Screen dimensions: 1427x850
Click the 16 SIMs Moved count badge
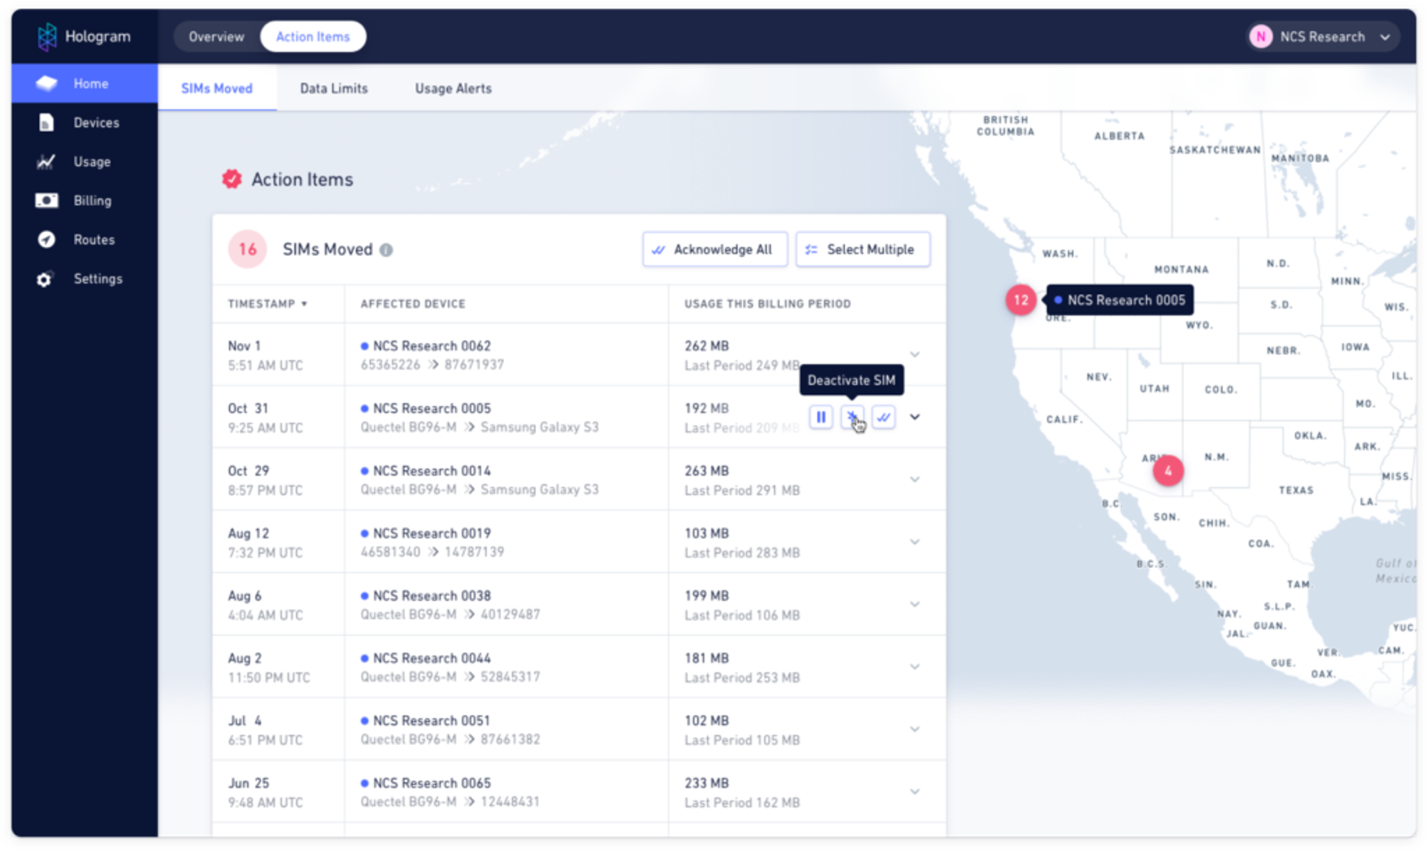click(x=248, y=250)
